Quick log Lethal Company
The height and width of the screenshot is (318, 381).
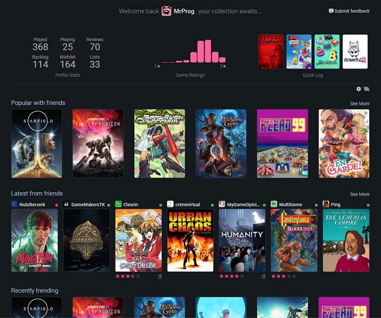coord(271,52)
